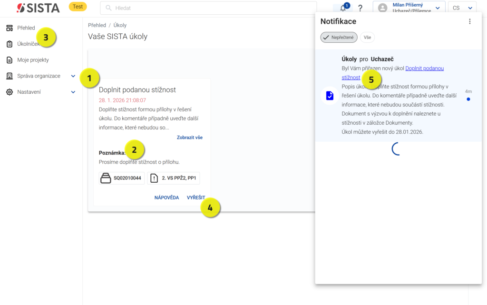Viewport: 487px width, 305px height.
Task: Open the CS language dropdown
Action: coord(462,8)
